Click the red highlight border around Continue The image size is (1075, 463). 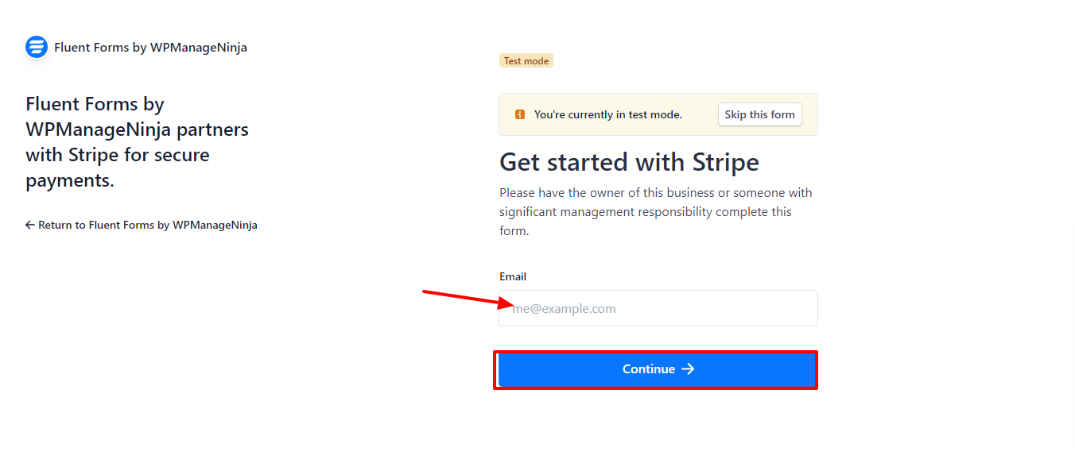tap(655, 352)
